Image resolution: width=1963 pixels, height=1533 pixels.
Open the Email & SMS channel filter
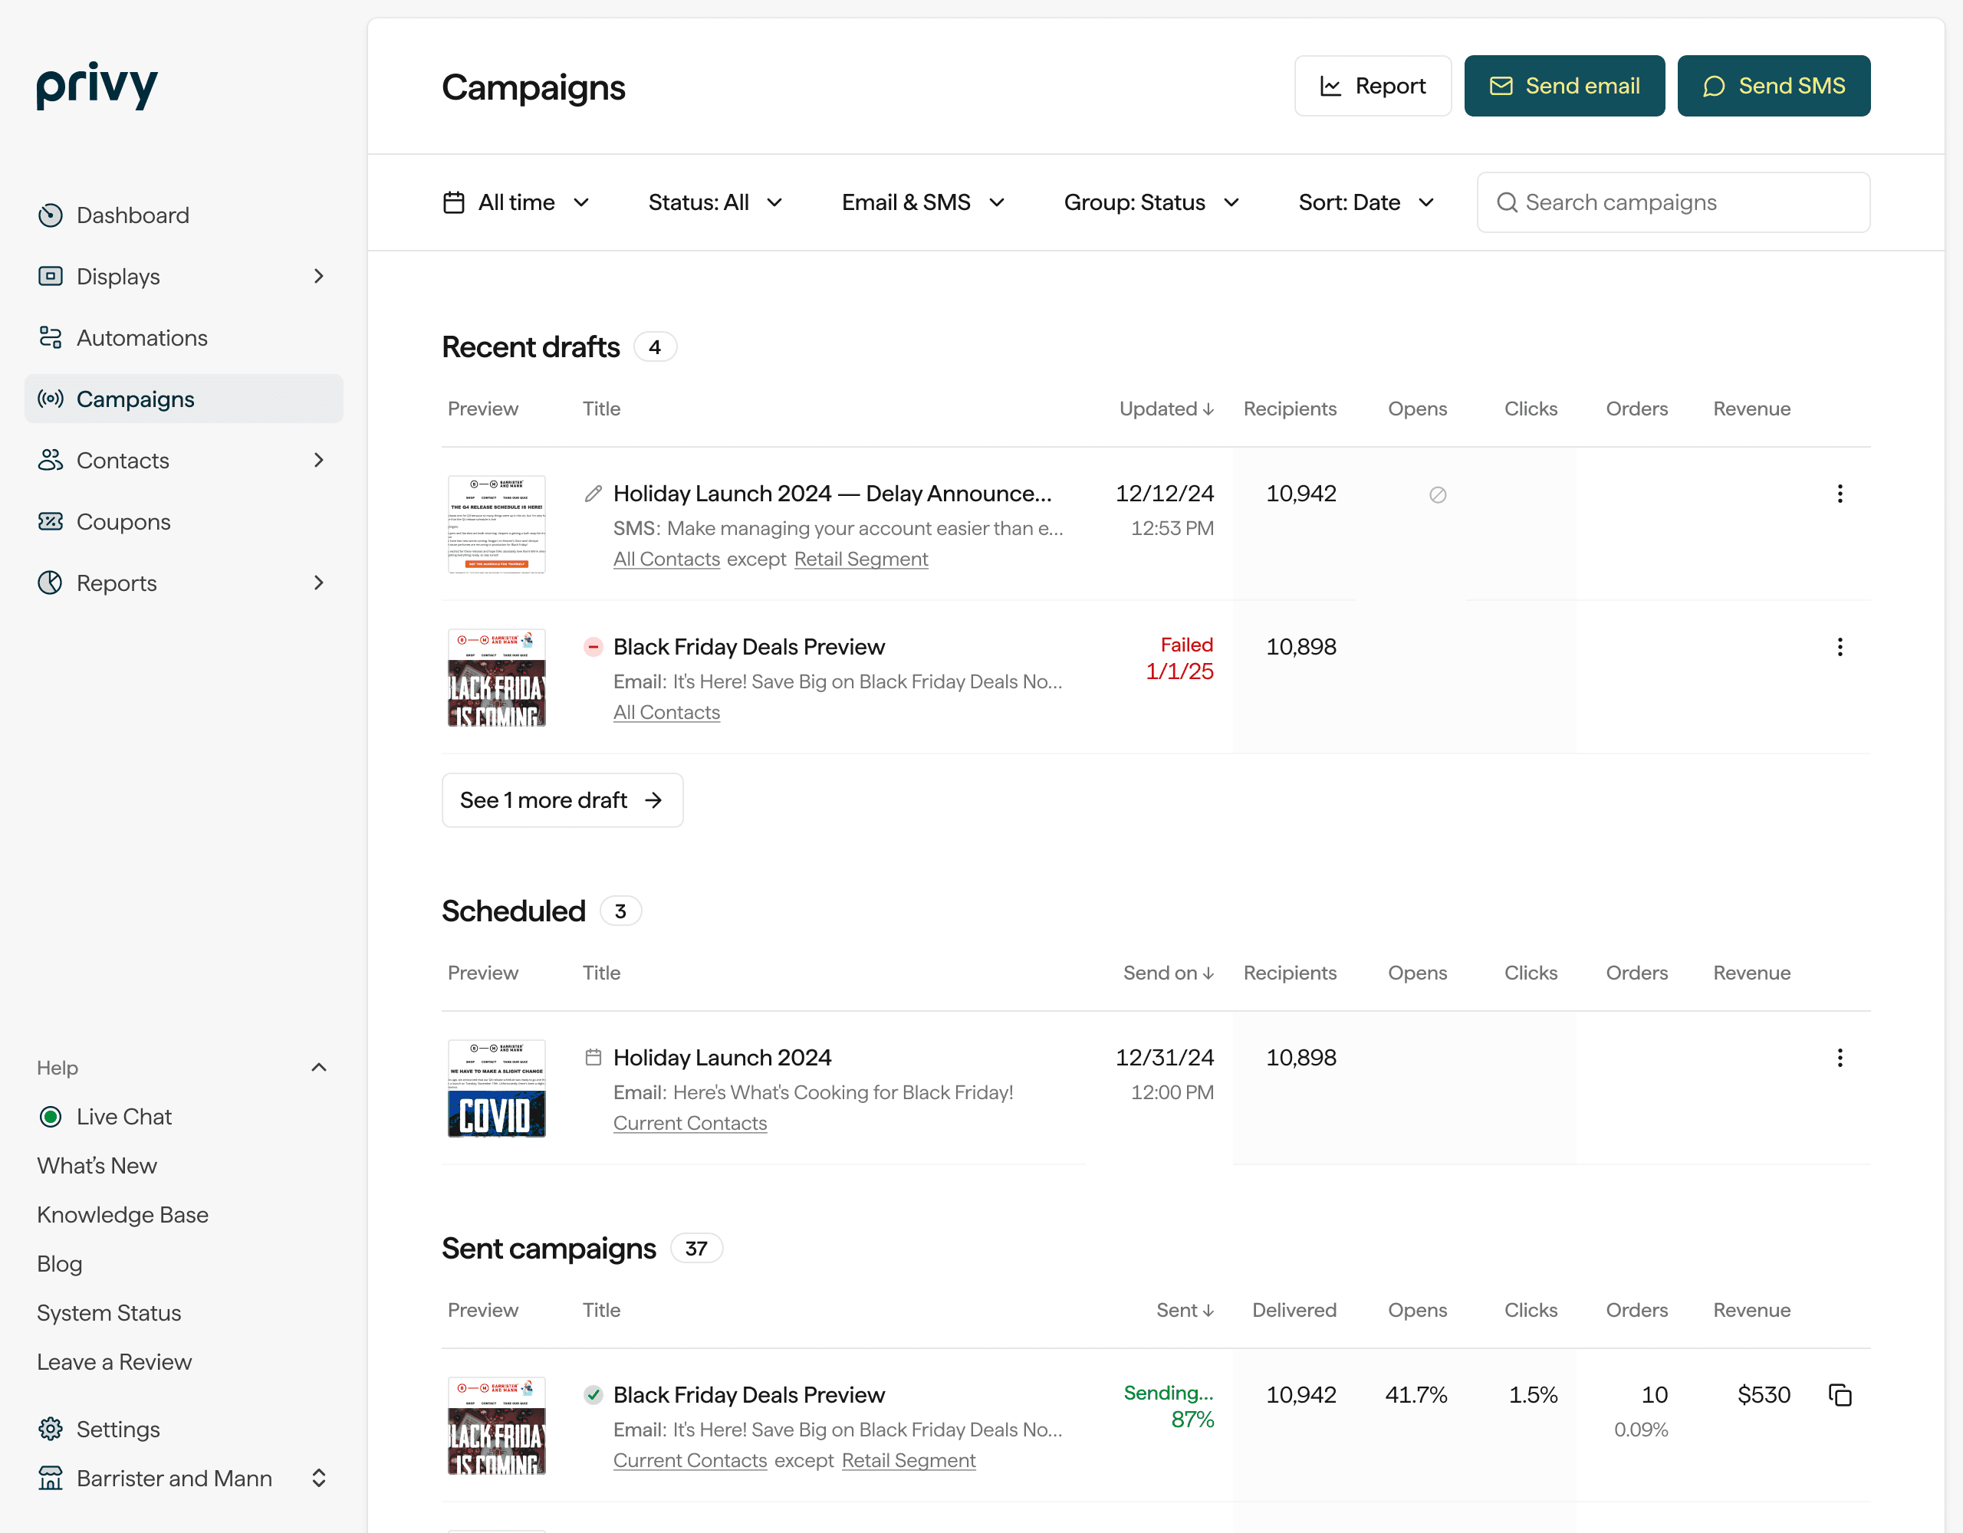923,202
